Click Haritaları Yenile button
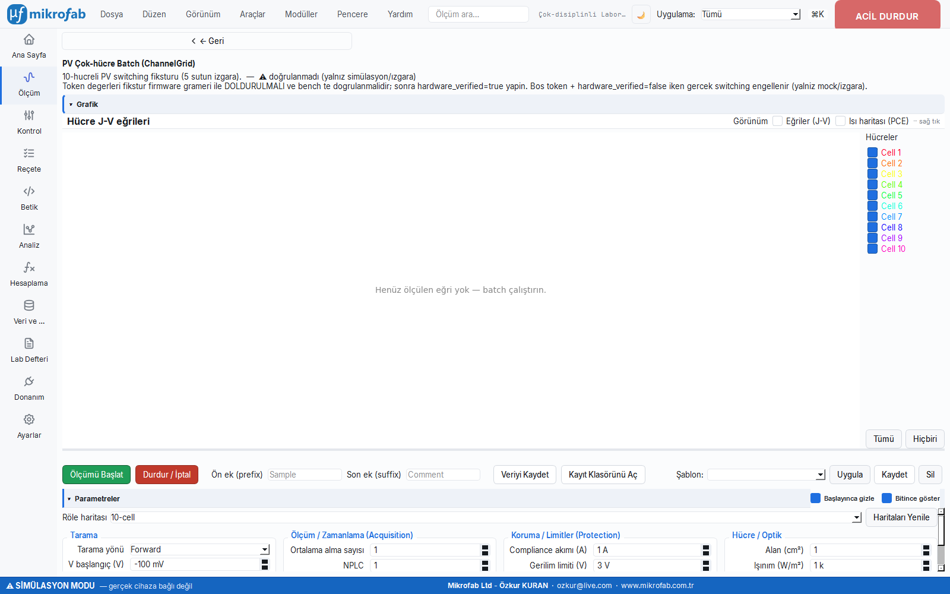 pos(901,517)
